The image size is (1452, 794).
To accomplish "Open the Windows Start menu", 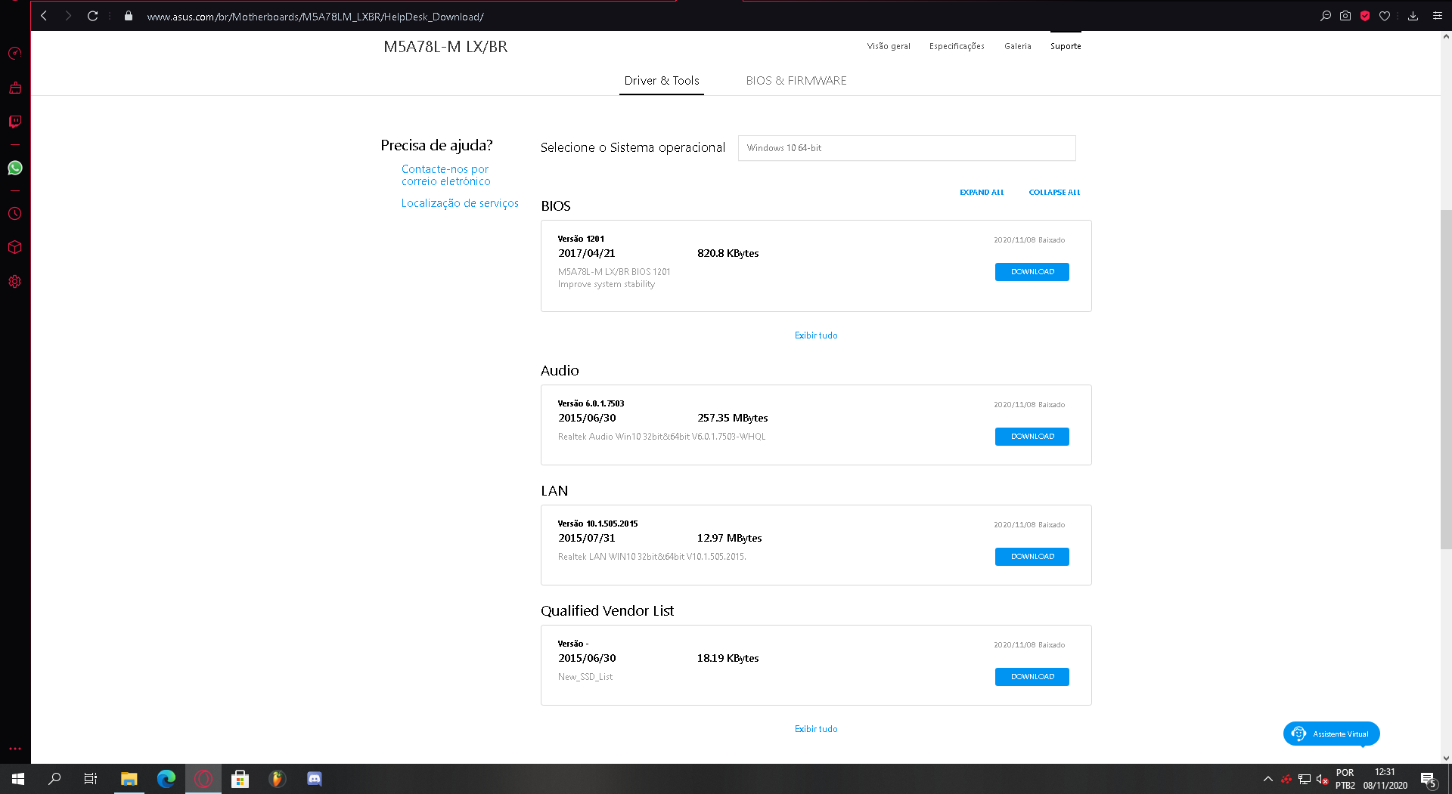I will pyautogui.click(x=18, y=779).
